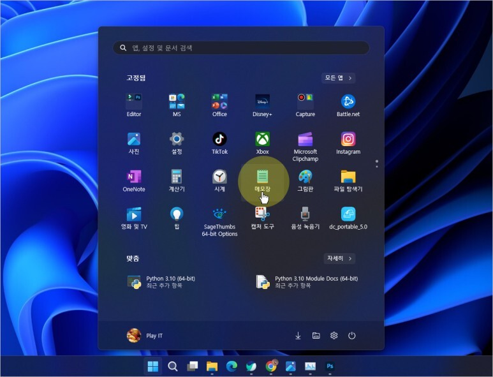Launch 메모장 notepad
Image resolution: width=493 pixels, height=377 pixels.
click(262, 181)
